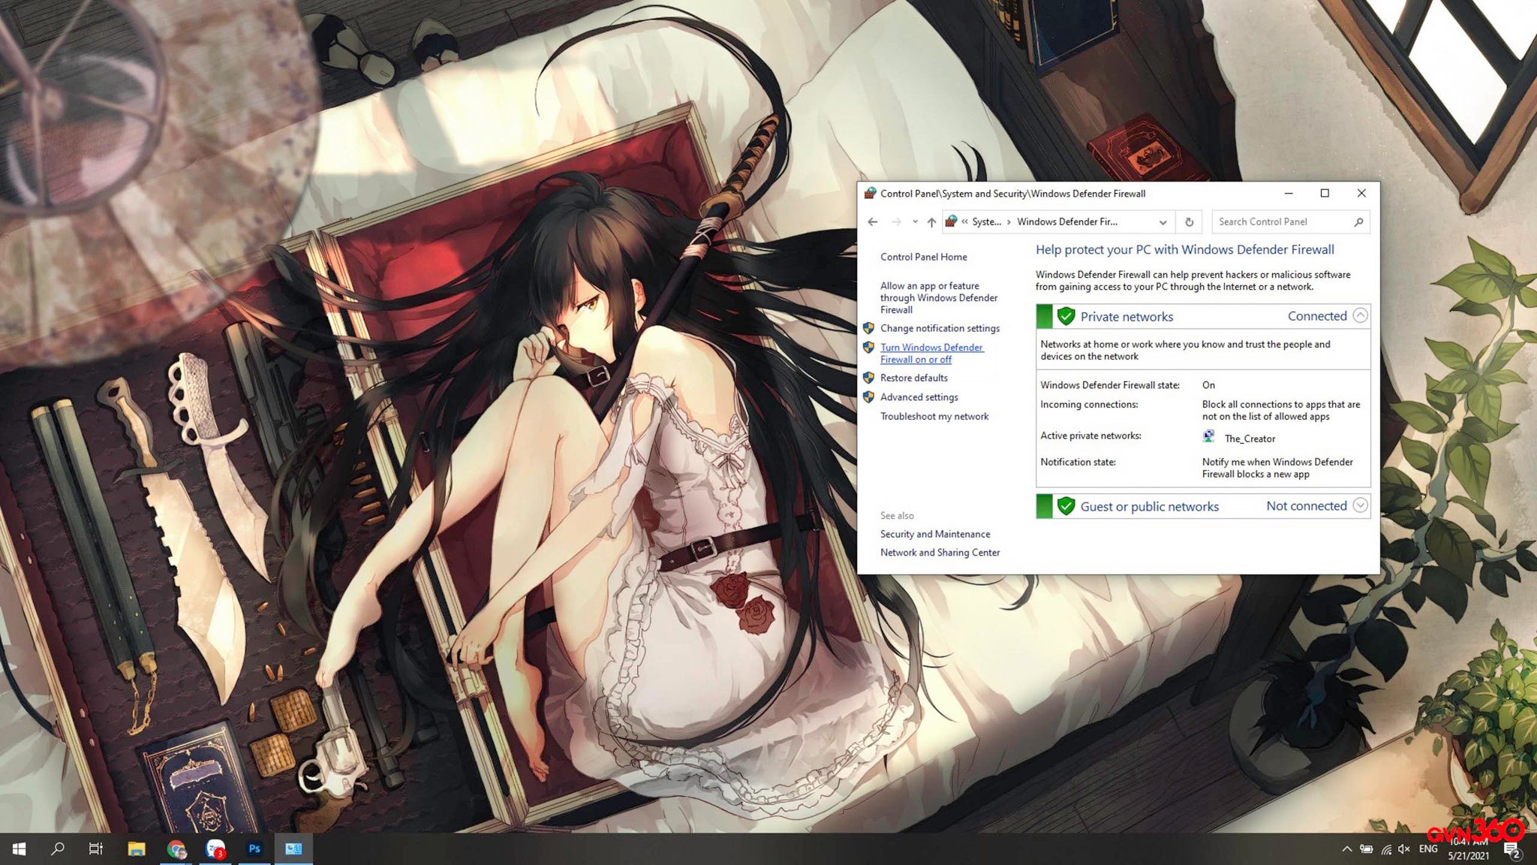
Task: Click the 'Windows Defender Fir...' breadcrumb segment
Action: 1066,222
